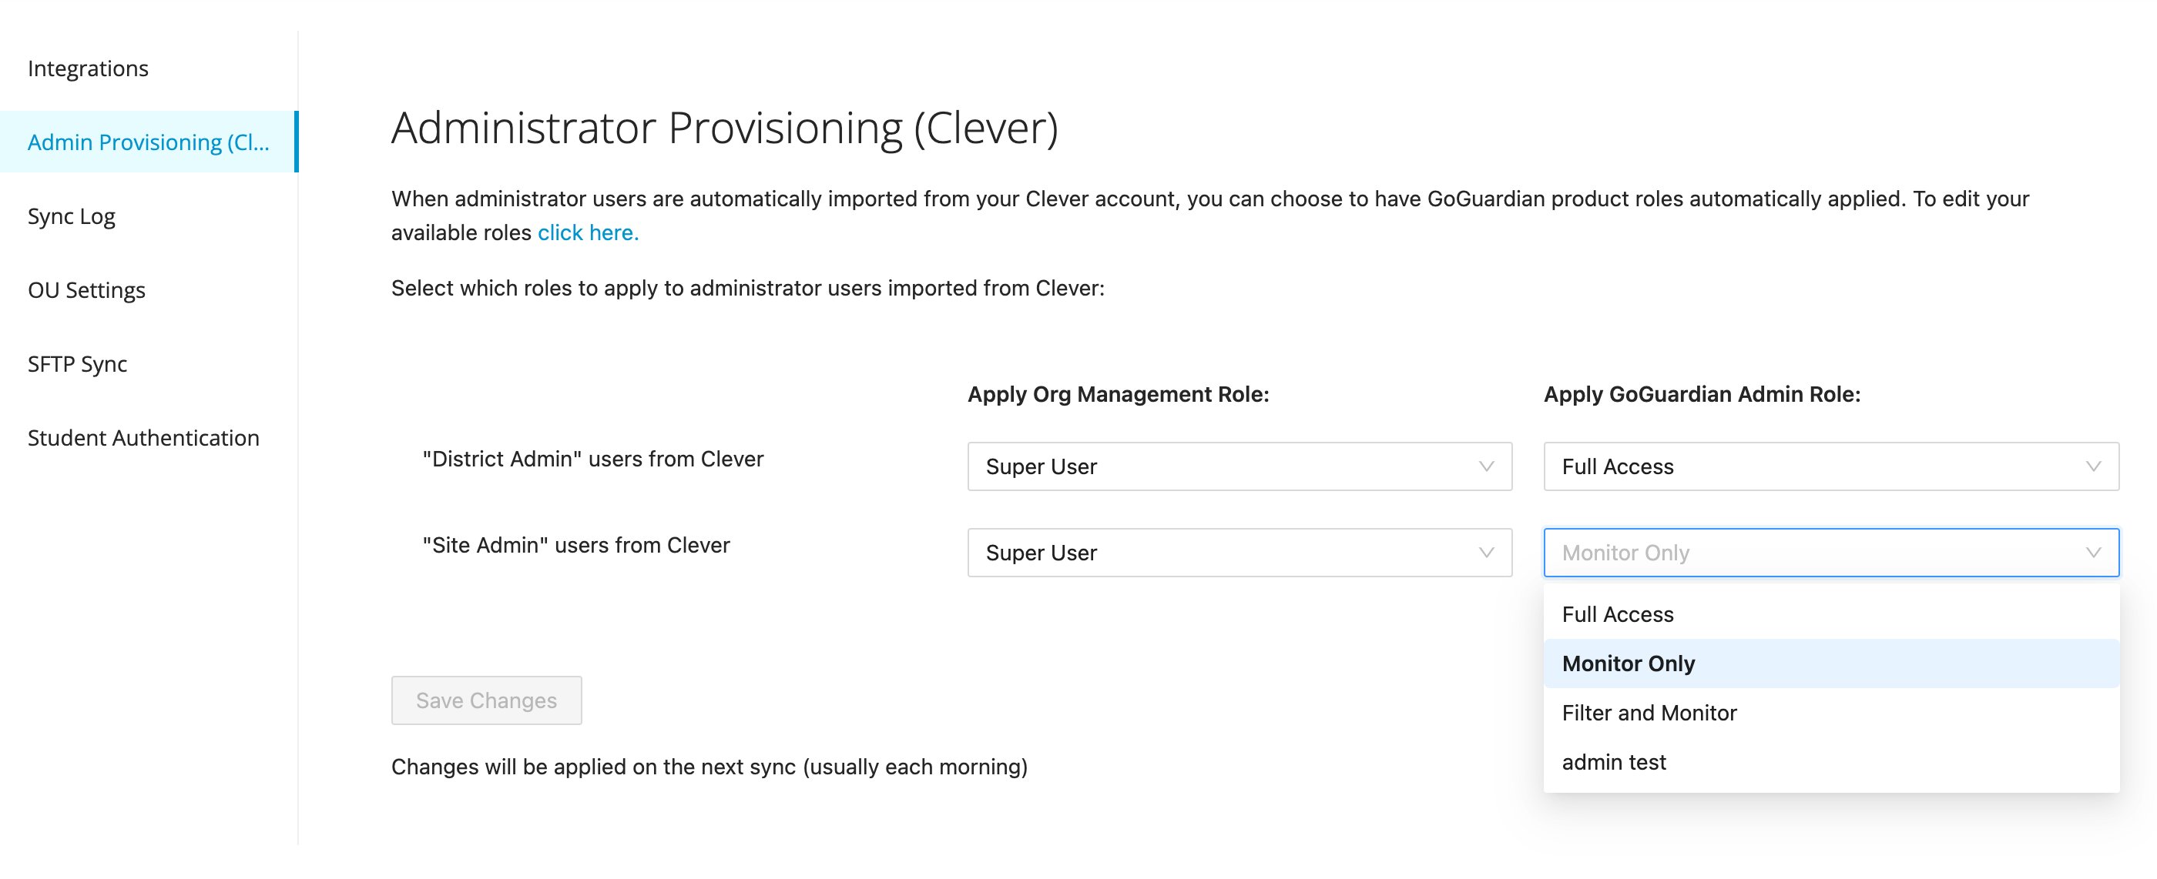Collapse Site Admin GoGuardian Admin Role dropdown
The width and height of the screenshot is (2157, 879).
[x=1831, y=552]
